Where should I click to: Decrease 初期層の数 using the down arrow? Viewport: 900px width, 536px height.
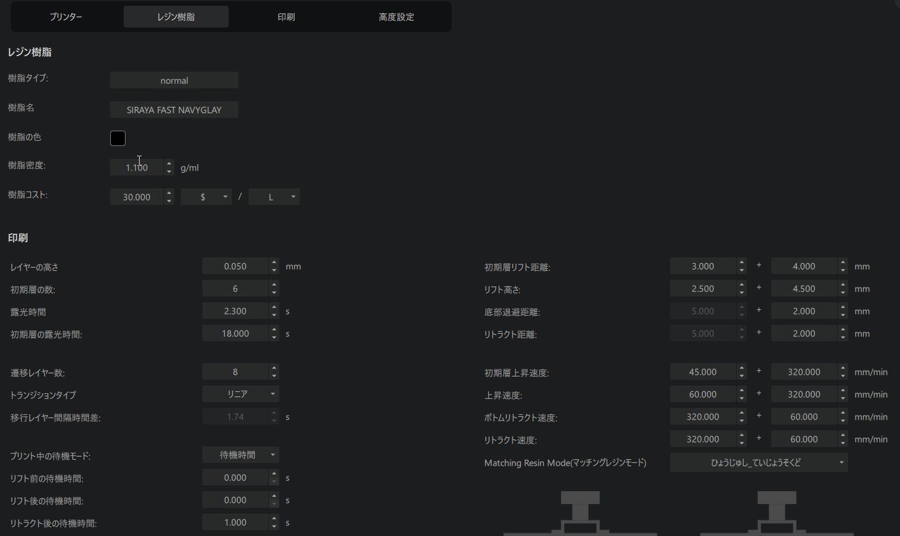tap(274, 293)
